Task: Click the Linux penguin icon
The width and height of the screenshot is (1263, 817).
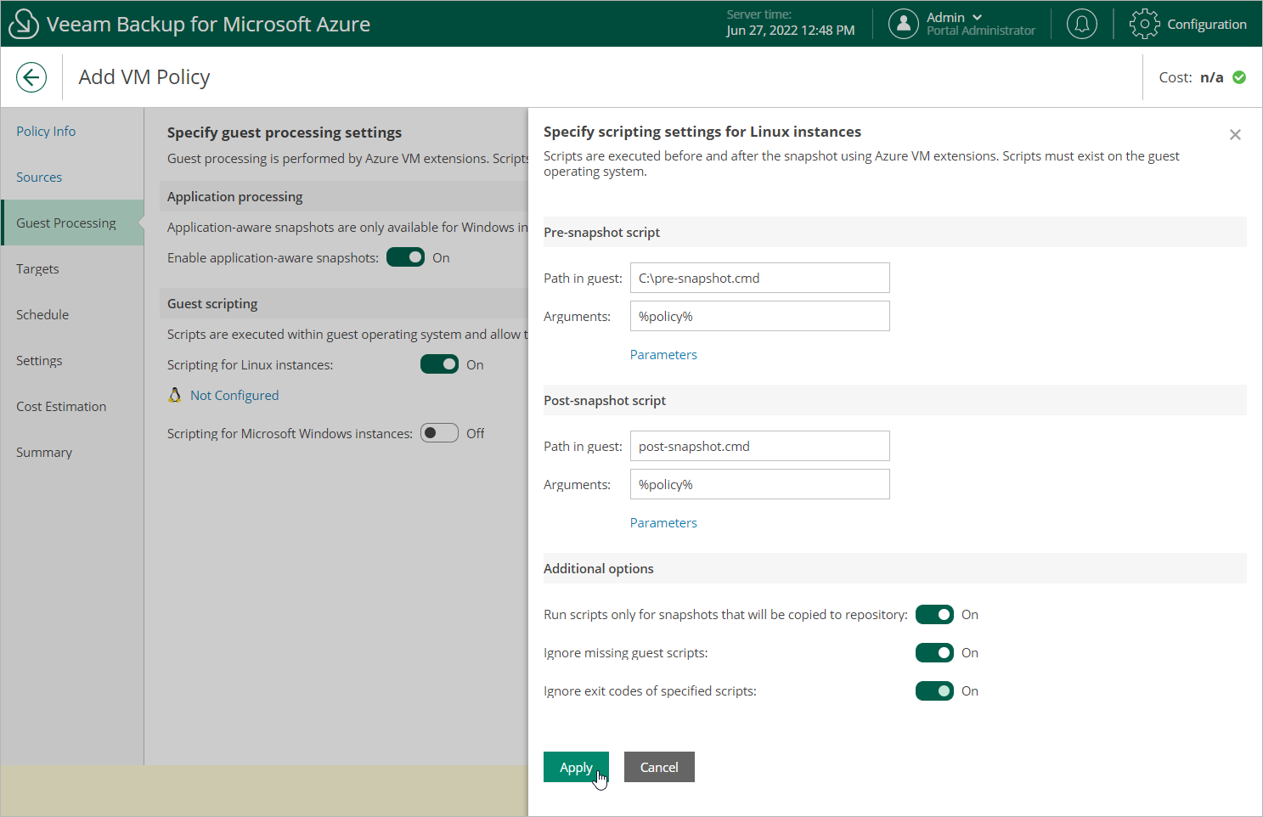Action: pyautogui.click(x=175, y=395)
